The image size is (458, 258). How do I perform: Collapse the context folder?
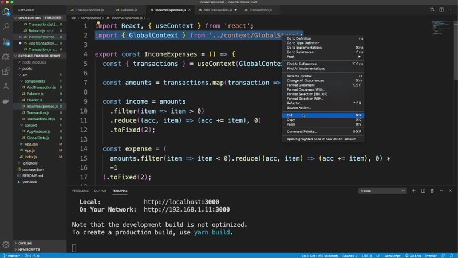(x=30, y=125)
